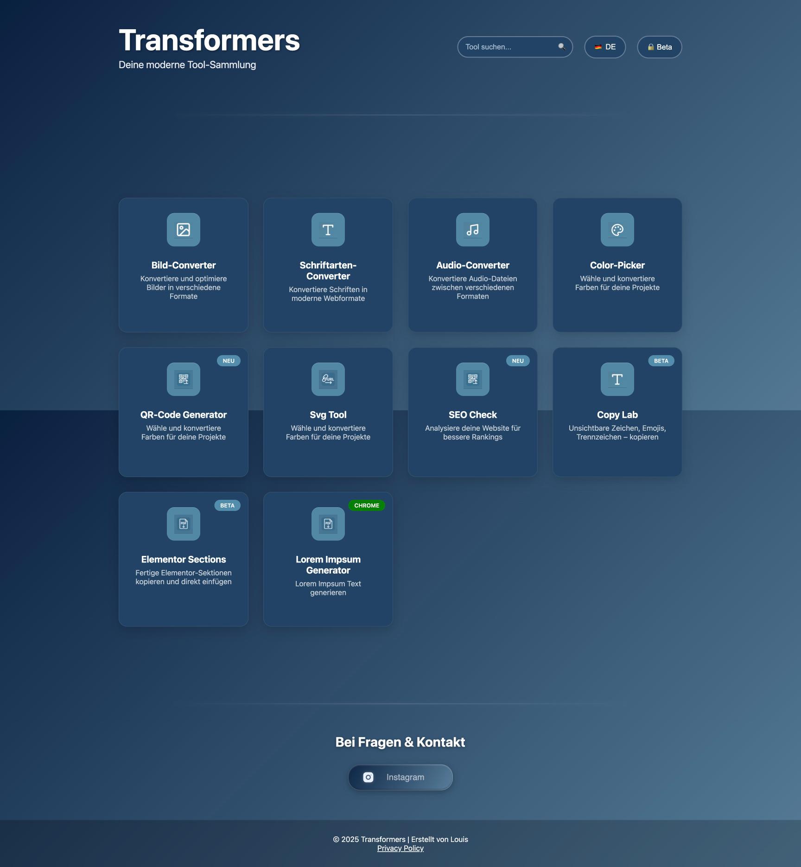Click the search magnifier in the search bar
This screenshot has width=801, height=867.
(562, 46)
